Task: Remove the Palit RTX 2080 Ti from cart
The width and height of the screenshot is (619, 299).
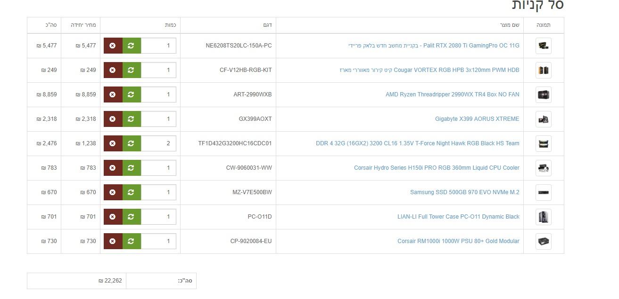Action: pyautogui.click(x=113, y=46)
